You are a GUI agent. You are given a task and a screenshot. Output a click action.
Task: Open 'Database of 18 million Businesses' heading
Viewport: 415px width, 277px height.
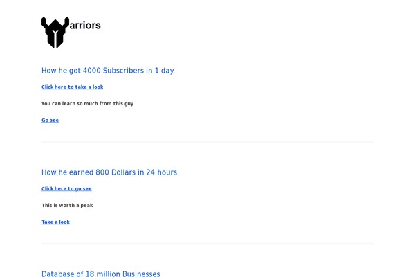pos(101,274)
